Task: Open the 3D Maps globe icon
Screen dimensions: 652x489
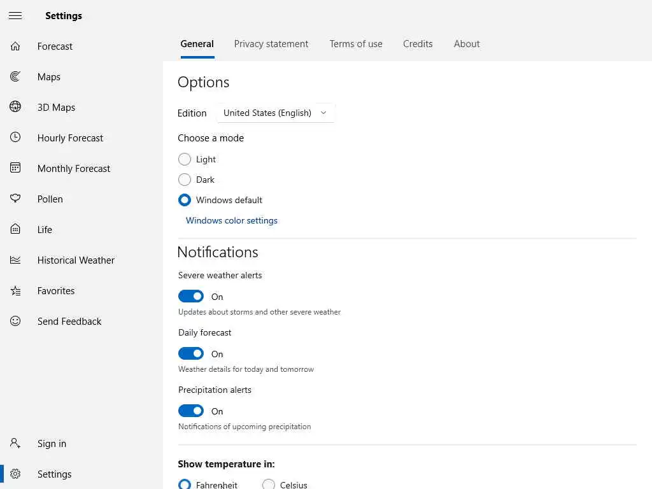Action: (15, 107)
